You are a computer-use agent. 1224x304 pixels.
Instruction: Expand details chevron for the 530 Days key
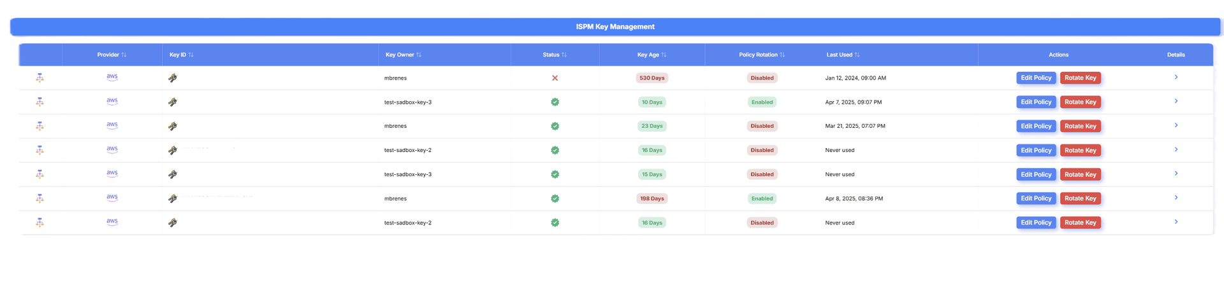[x=1176, y=77]
